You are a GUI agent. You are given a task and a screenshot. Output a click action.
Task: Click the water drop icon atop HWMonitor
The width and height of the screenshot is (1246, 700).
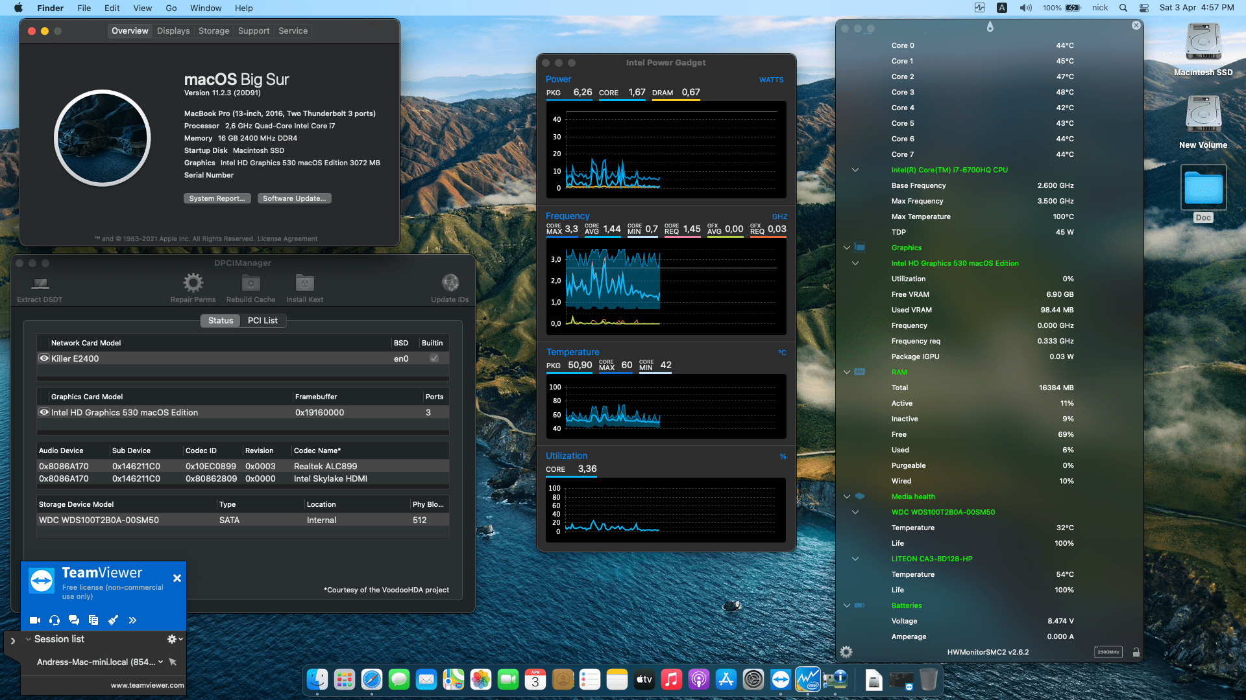990,27
